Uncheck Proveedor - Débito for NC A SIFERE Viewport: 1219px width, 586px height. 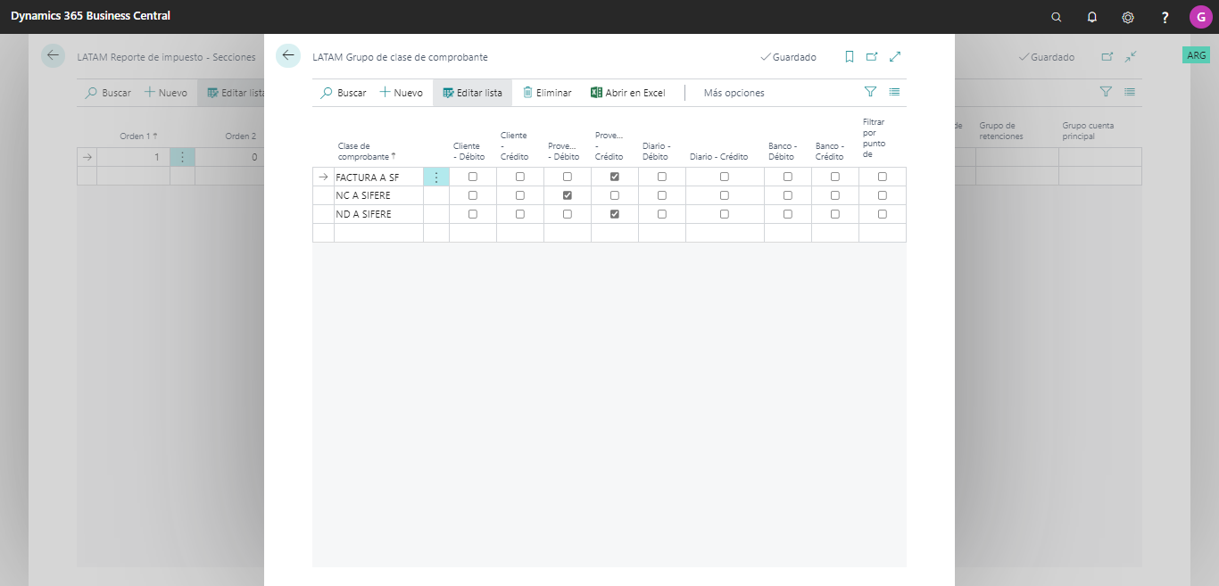(568, 195)
